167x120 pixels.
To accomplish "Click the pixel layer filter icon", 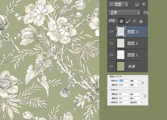I will pos(137,4).
